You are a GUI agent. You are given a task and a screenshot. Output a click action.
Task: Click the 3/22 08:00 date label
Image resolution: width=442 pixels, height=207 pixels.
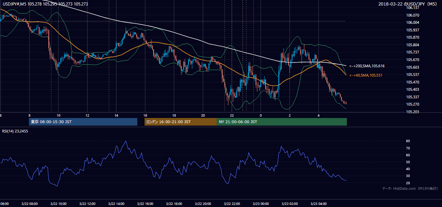click(29, 204)
